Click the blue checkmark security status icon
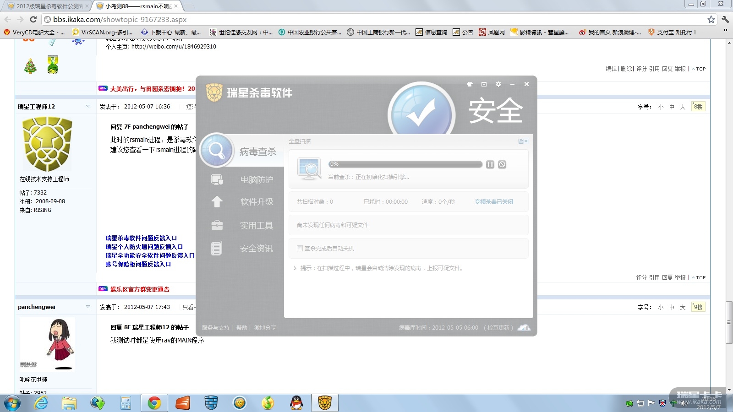 (421, 110)
